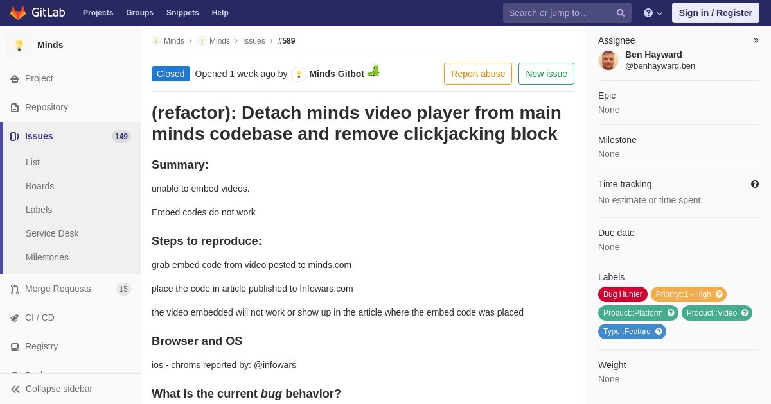The width and height of the screenshot is (771, 404).
Task: Open the Projects menu
Action: [98, 13]
